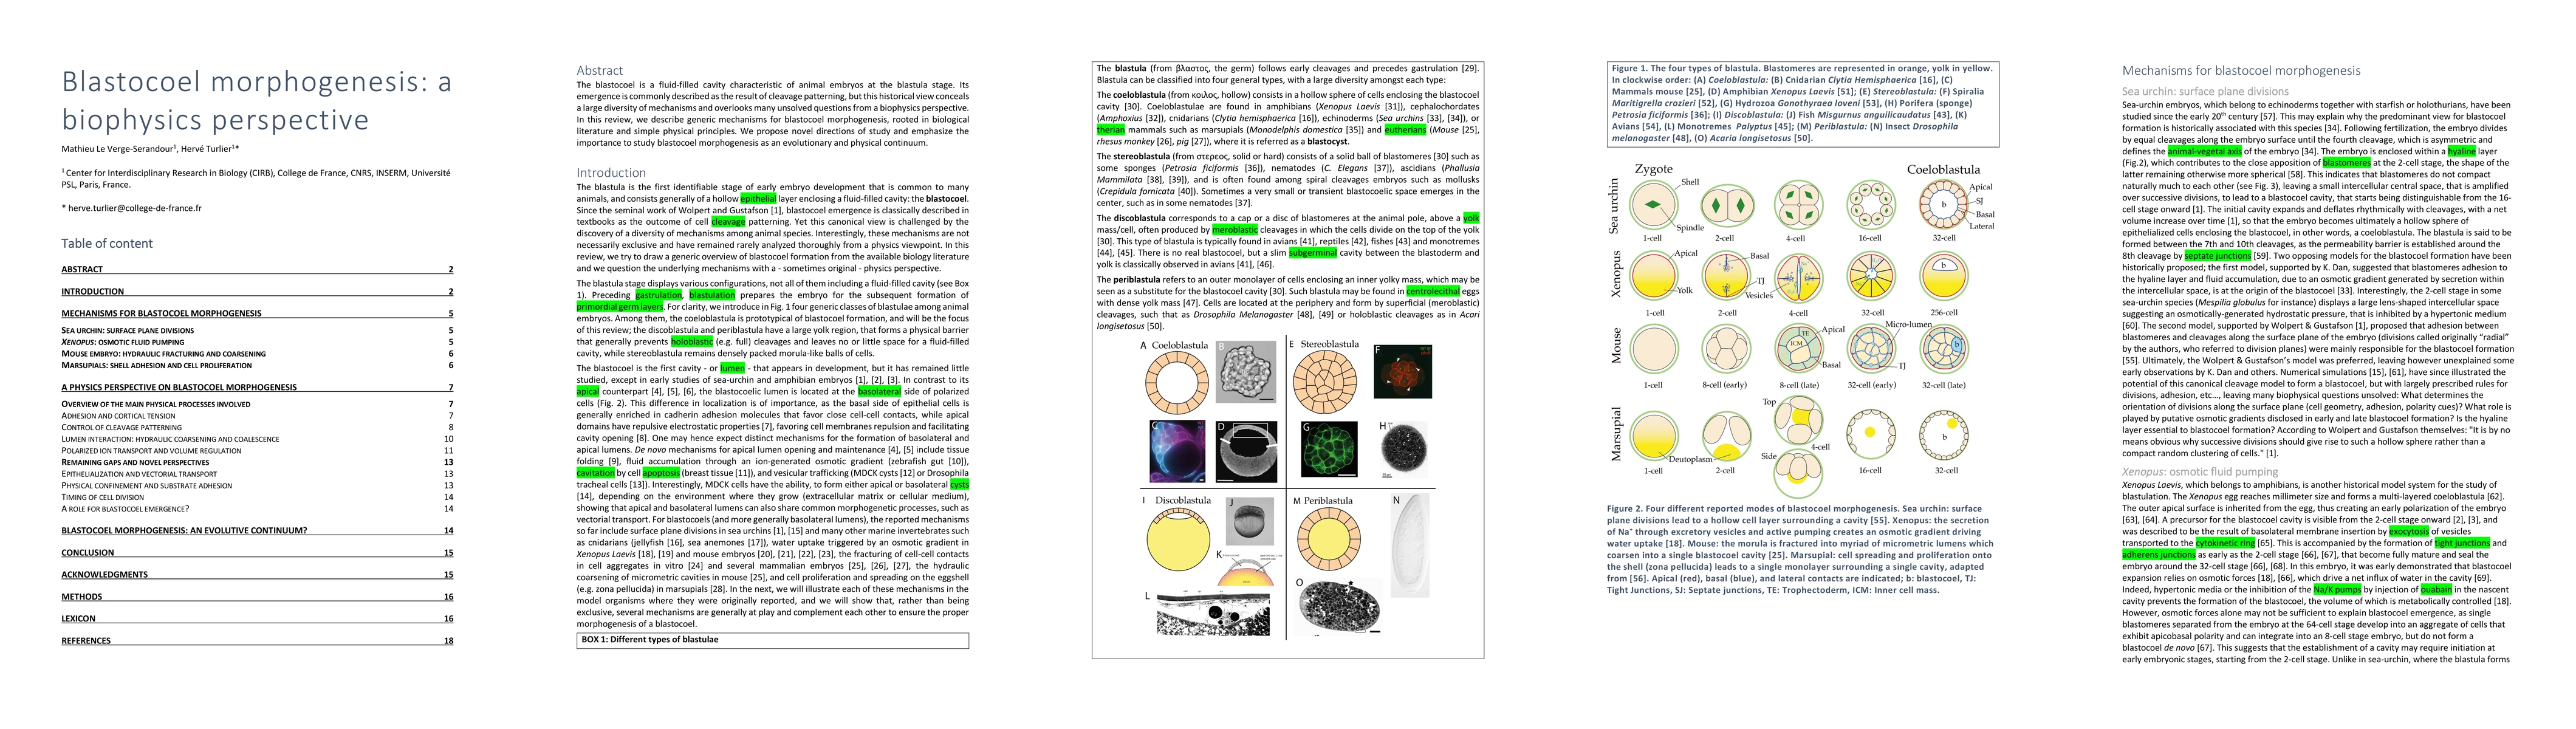The height and width of the screenshot is (729, 2576).
Task: Open 'Xenopus: osmotic fluid pumping' contents entry
Action: 122,342
